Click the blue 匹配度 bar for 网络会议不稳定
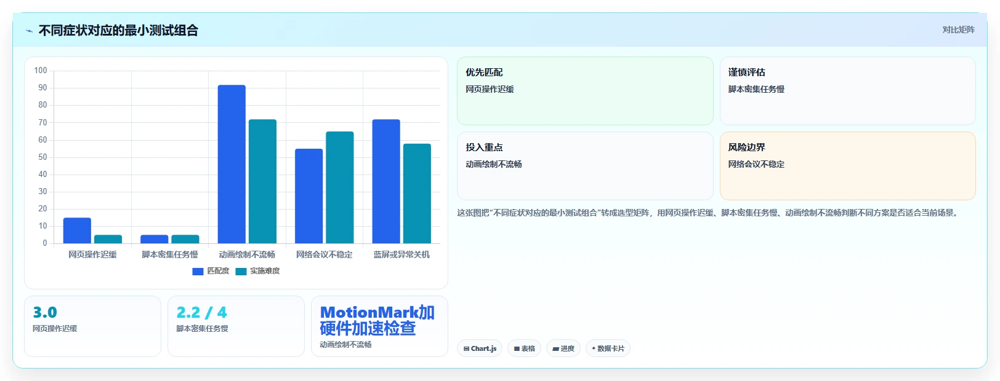This screenshot has width=1000, height=381. pyautogui.click(x=308, y=196)
